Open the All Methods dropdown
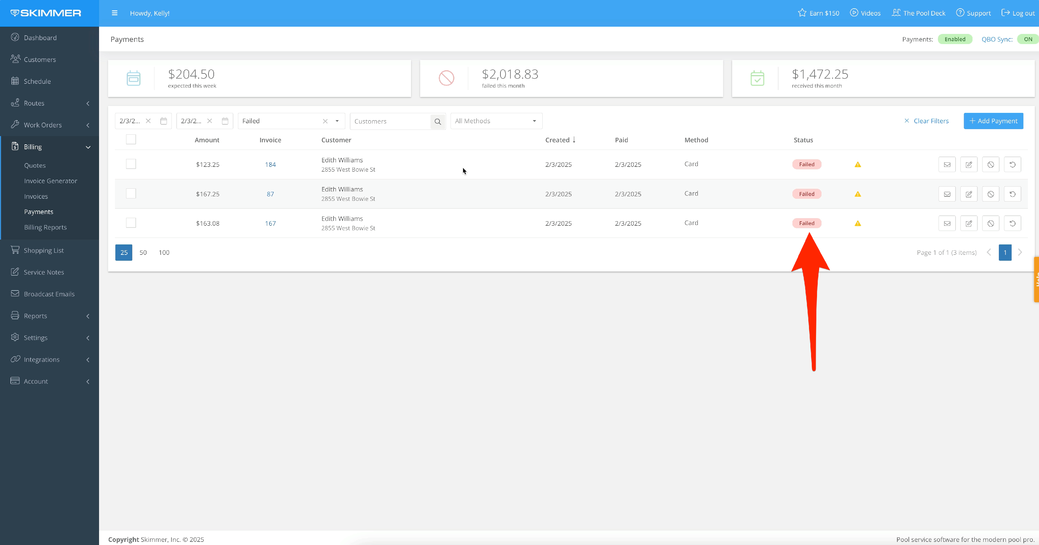 pyautogui.click(x=496, y=121)
